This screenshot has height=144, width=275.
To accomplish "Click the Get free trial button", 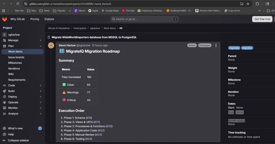I will click(x=262, y=19).
